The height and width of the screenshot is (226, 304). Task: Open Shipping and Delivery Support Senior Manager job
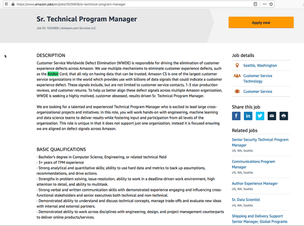(x=259, y=219)
